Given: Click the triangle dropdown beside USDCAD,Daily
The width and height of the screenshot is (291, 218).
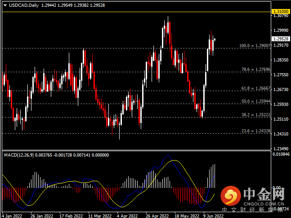Looking at the screenshot, I should pyautogui.click(x=5, y=5).
